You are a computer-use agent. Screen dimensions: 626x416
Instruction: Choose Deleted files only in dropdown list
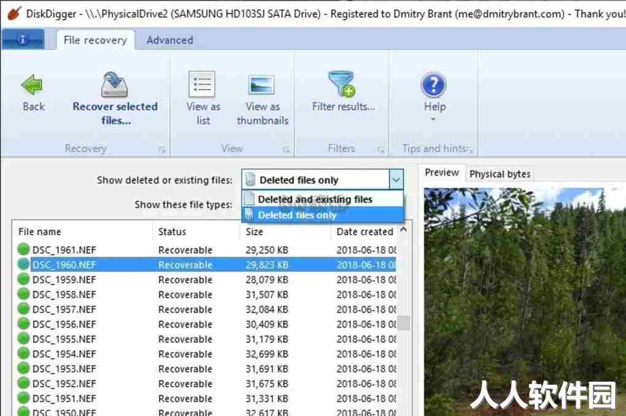point(323,215)
